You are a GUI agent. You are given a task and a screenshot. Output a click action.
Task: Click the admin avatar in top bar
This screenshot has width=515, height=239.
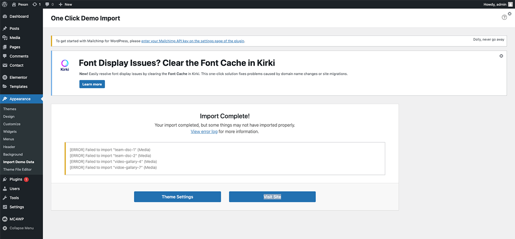[510, 4]
